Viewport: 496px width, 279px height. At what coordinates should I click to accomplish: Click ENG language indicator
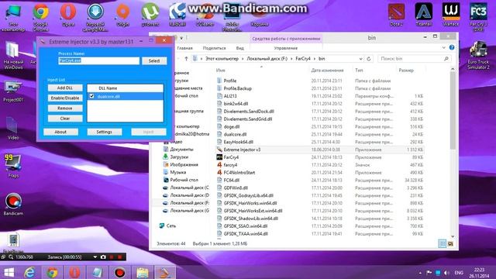point(459,273)
